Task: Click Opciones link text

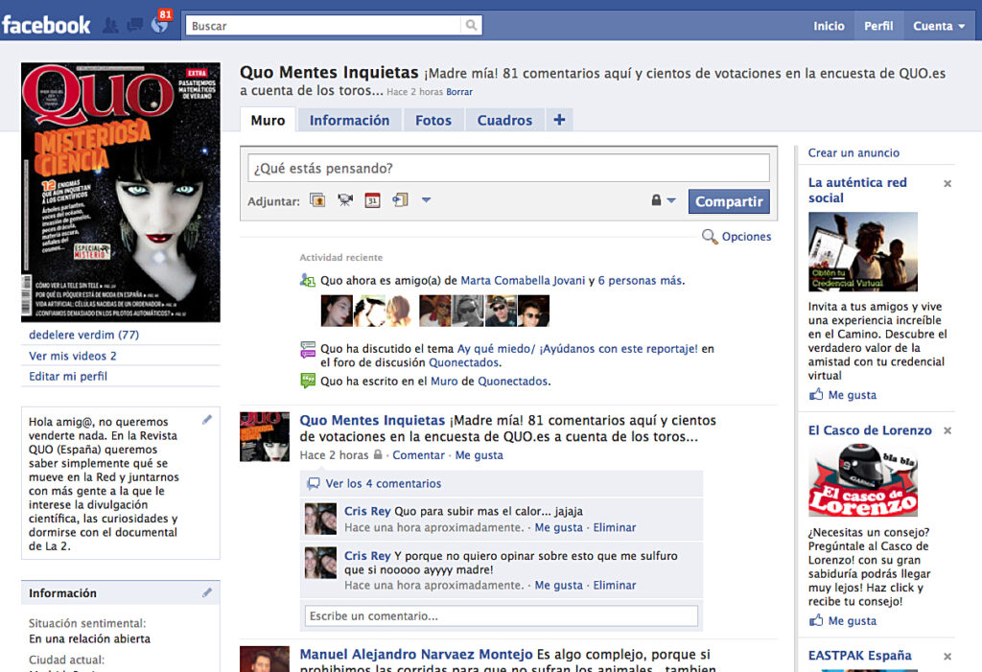Action: click(x=746, y=237)
